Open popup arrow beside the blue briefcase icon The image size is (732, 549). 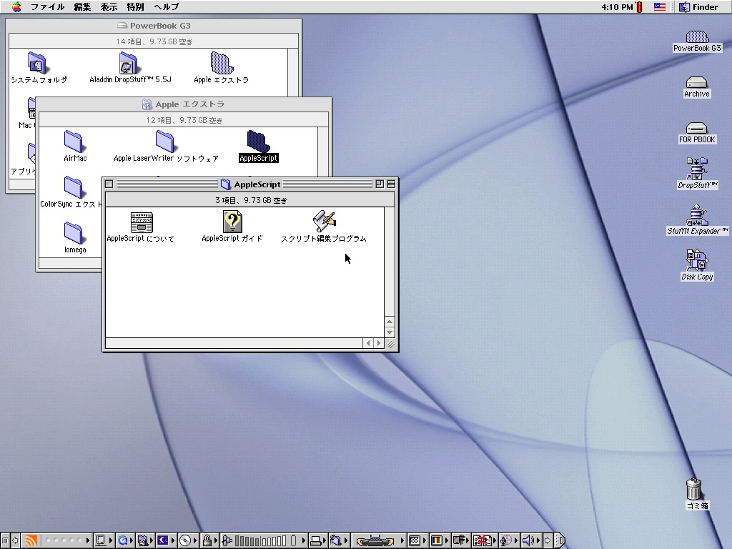[x=346, y=540]
